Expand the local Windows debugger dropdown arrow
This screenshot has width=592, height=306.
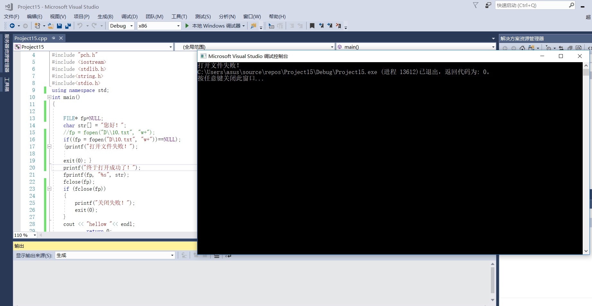244,26
